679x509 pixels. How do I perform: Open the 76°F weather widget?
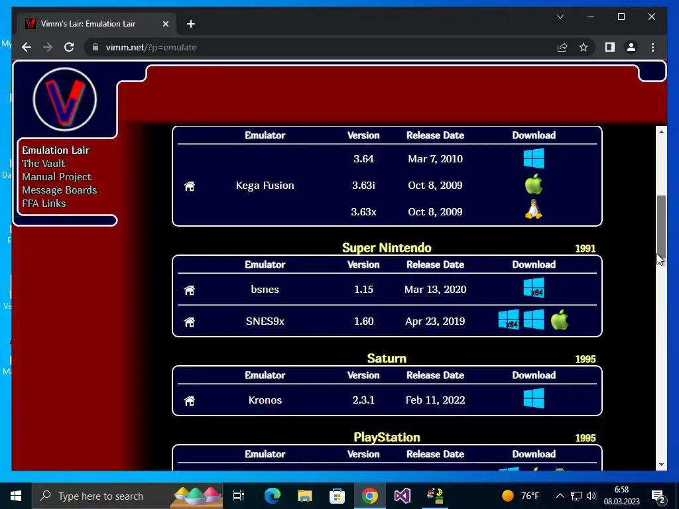point(521,496)
